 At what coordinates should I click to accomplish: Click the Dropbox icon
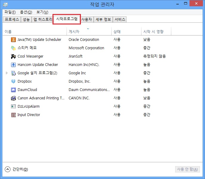click(13, 81)
